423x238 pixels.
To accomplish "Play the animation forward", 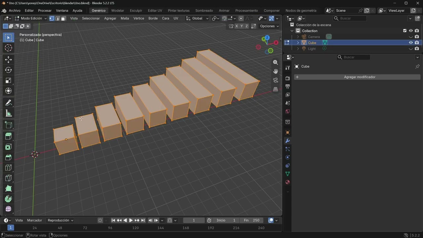I will 131,220.
